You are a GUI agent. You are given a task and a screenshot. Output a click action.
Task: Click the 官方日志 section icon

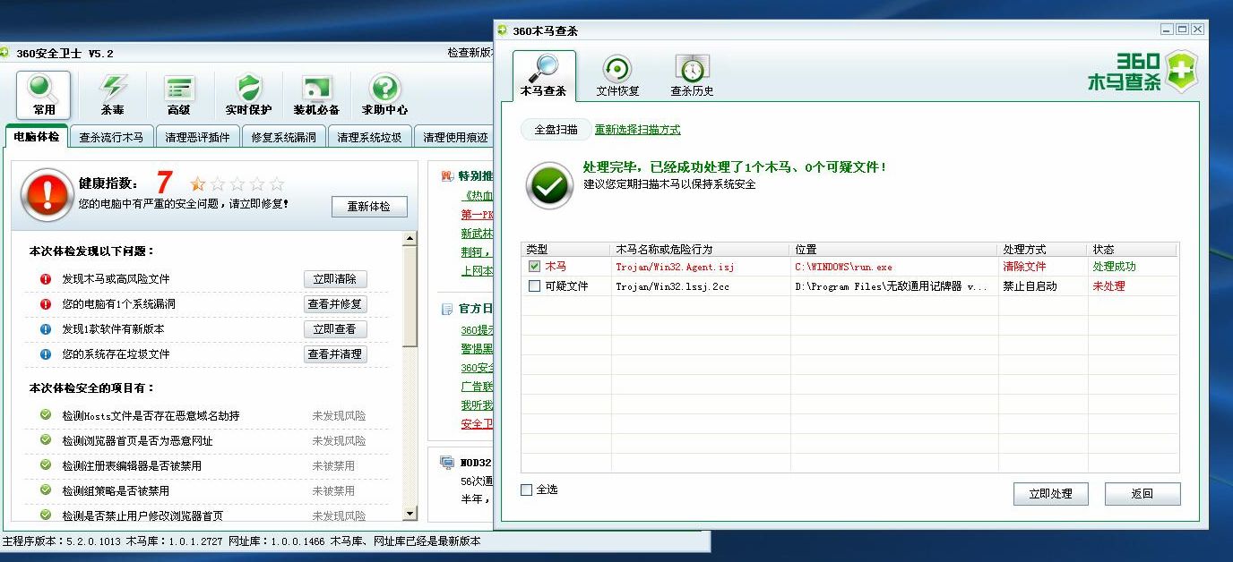pyautogui.click(x=447, y=309)
